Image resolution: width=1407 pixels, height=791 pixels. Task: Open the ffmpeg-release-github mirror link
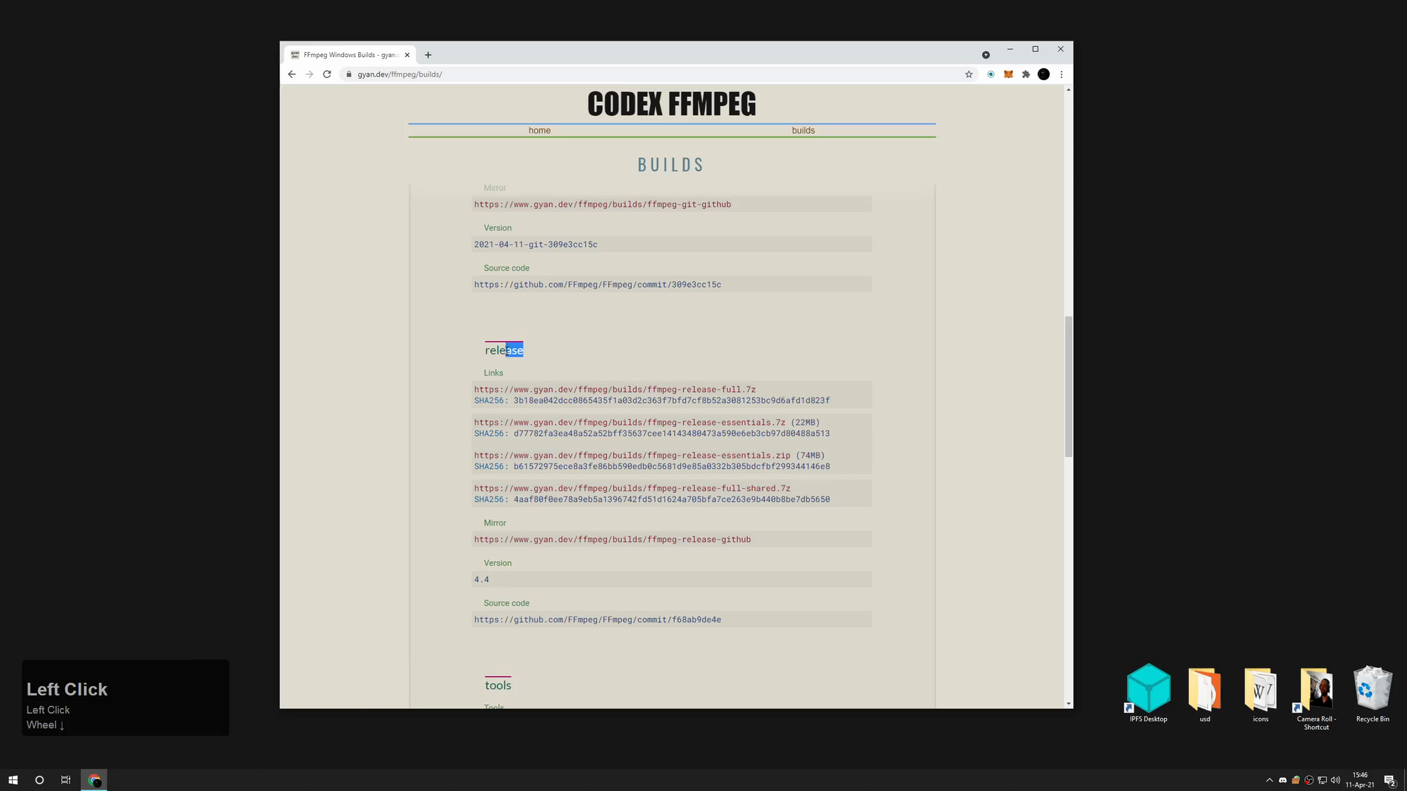[612, 540]
